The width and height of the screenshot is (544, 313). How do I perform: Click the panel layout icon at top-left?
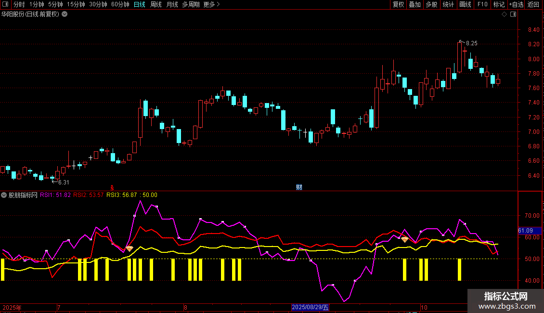pos(5,4)
